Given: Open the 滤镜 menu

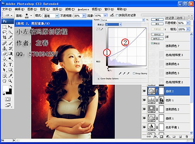Looking at the screenshot, I should [70, 9].
